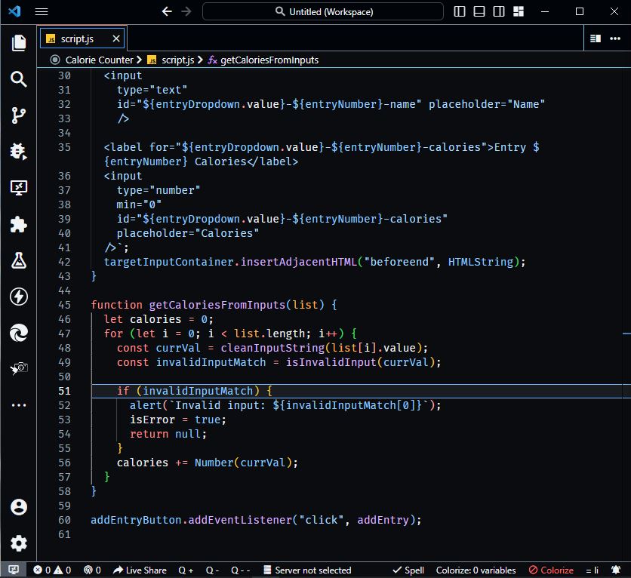Viewport: 631px width, 578px height.
Task: Split the editor to the right
Action: [596, 38]
